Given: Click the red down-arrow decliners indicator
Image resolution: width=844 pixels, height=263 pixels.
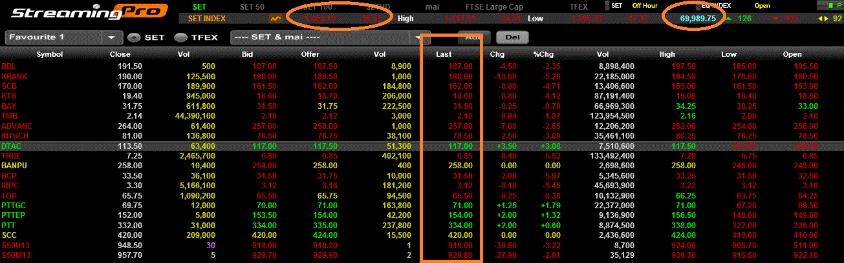Looking at the screenshot, I should click(774, 19).
